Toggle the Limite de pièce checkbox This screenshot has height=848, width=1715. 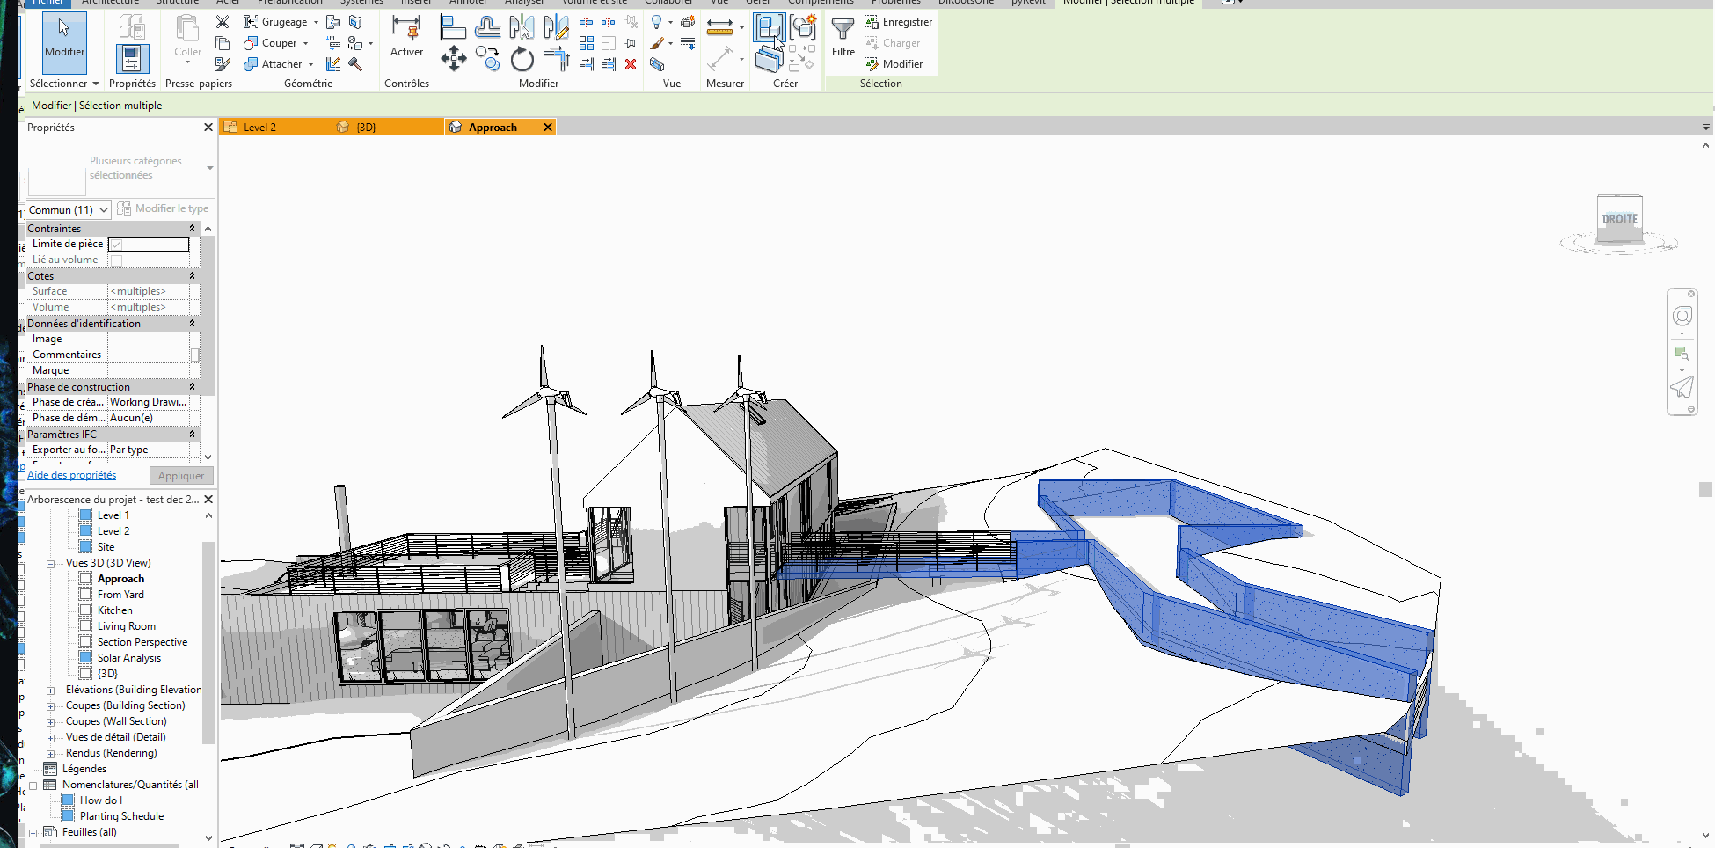click(x=116, y=245)
